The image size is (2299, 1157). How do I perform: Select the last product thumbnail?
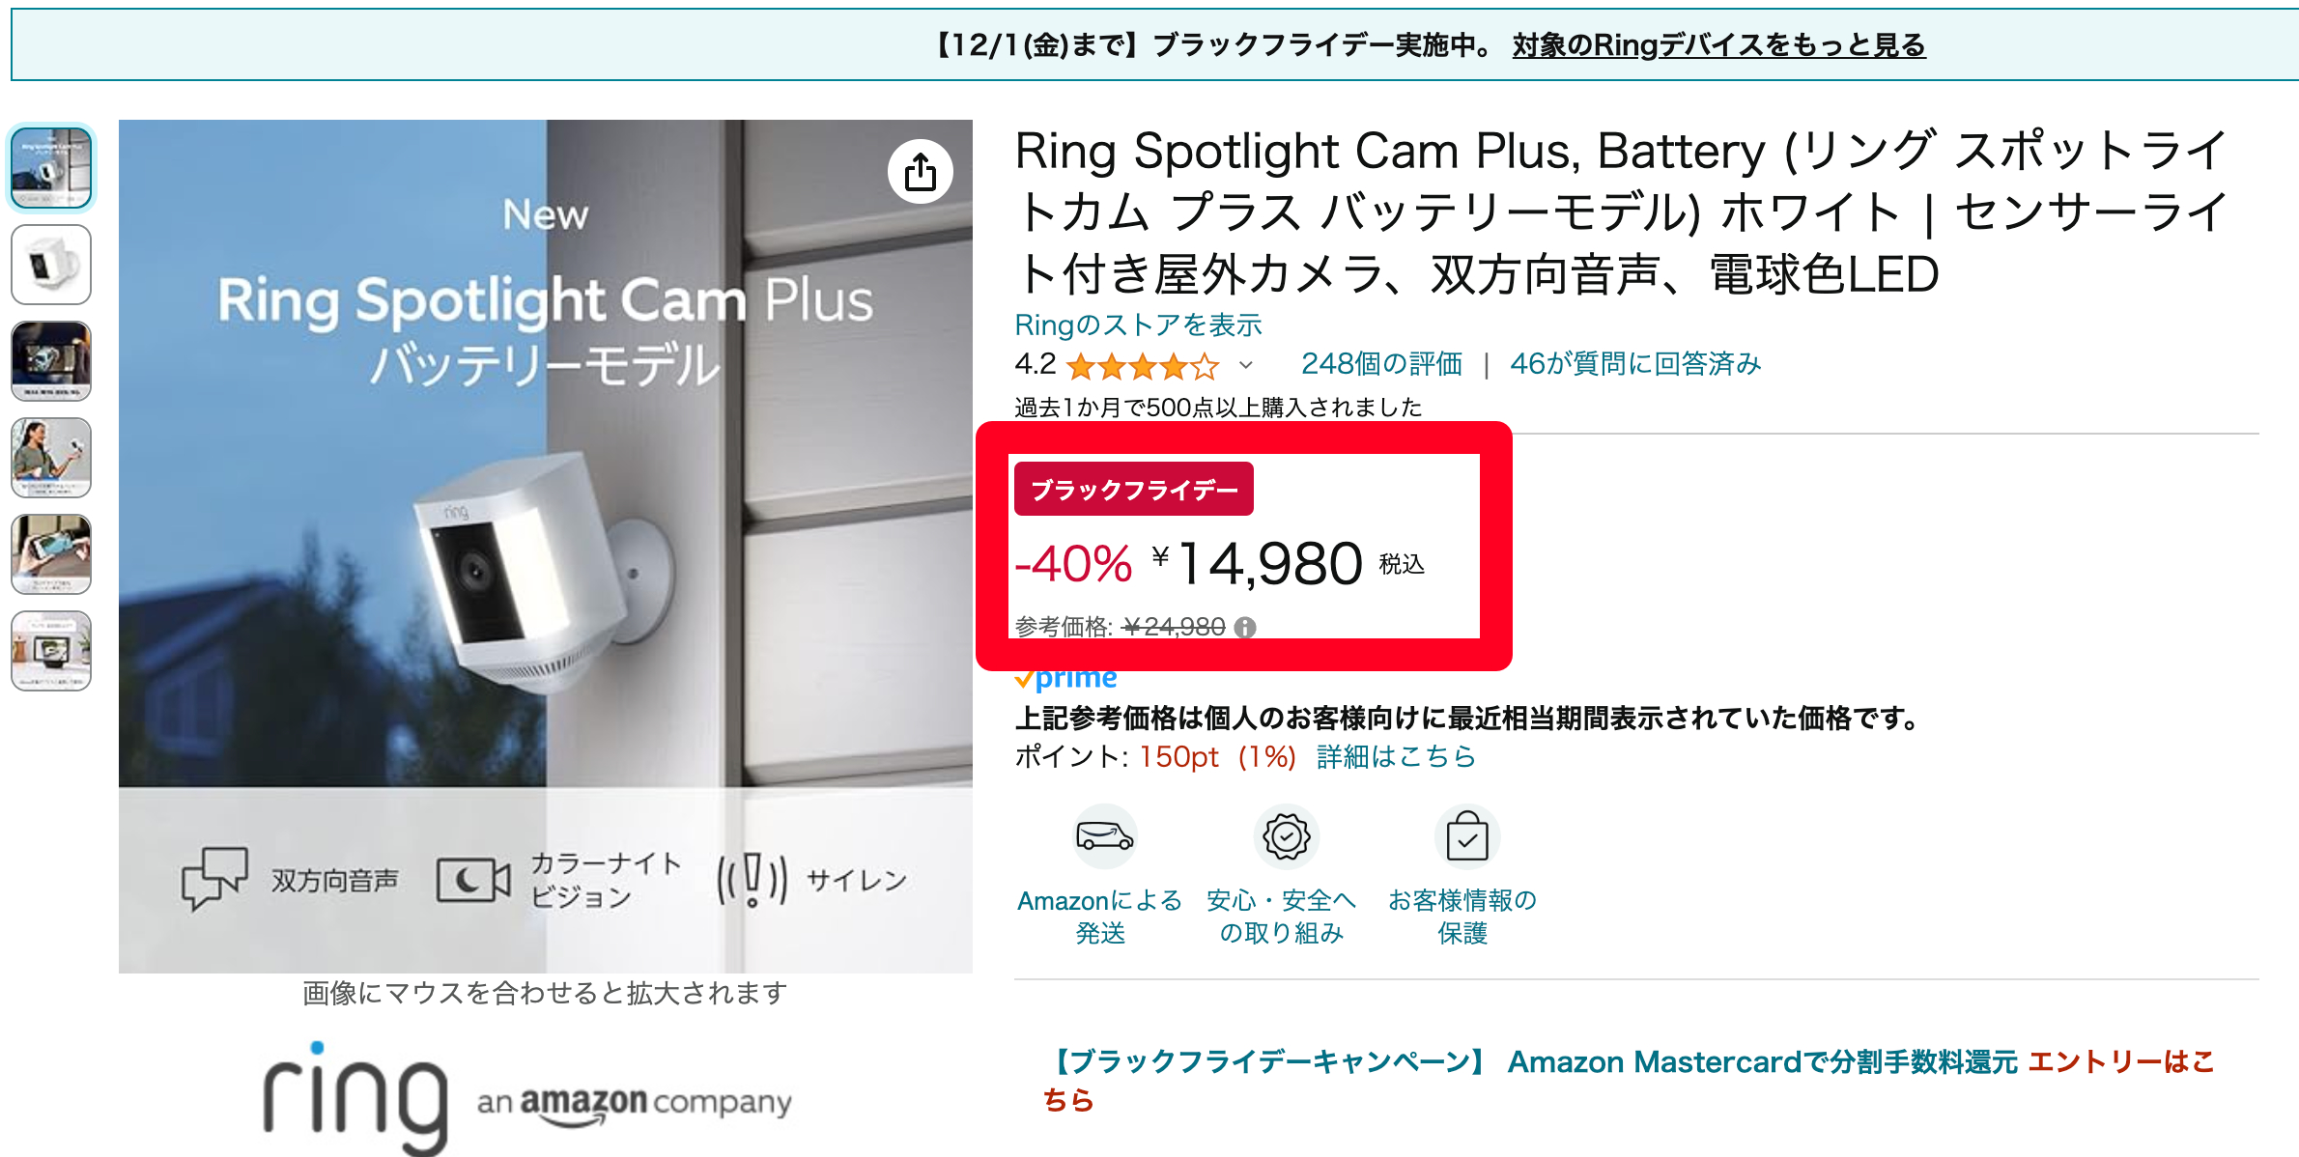(51, 651)
